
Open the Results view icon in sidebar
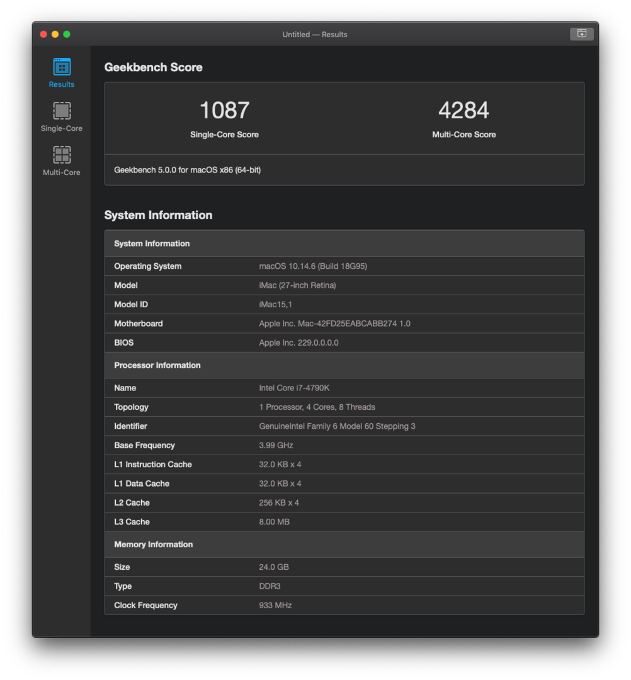[62, 67]
